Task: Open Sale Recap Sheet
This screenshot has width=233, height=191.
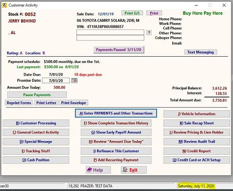Action: 196,123
